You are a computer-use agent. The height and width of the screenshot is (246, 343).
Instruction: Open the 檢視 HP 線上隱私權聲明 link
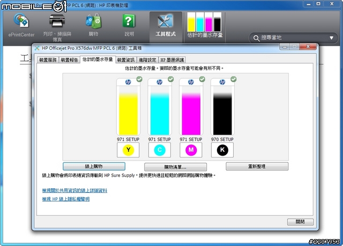coord(66,199)
